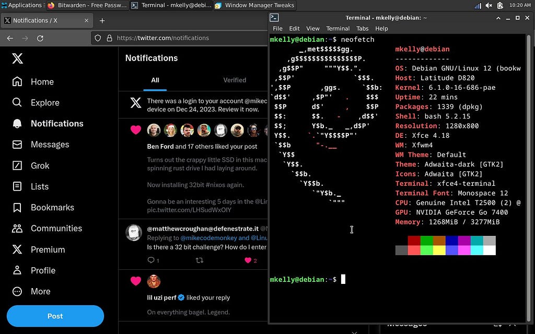Open Bookmarks in the X sidebar

point(43,208)
